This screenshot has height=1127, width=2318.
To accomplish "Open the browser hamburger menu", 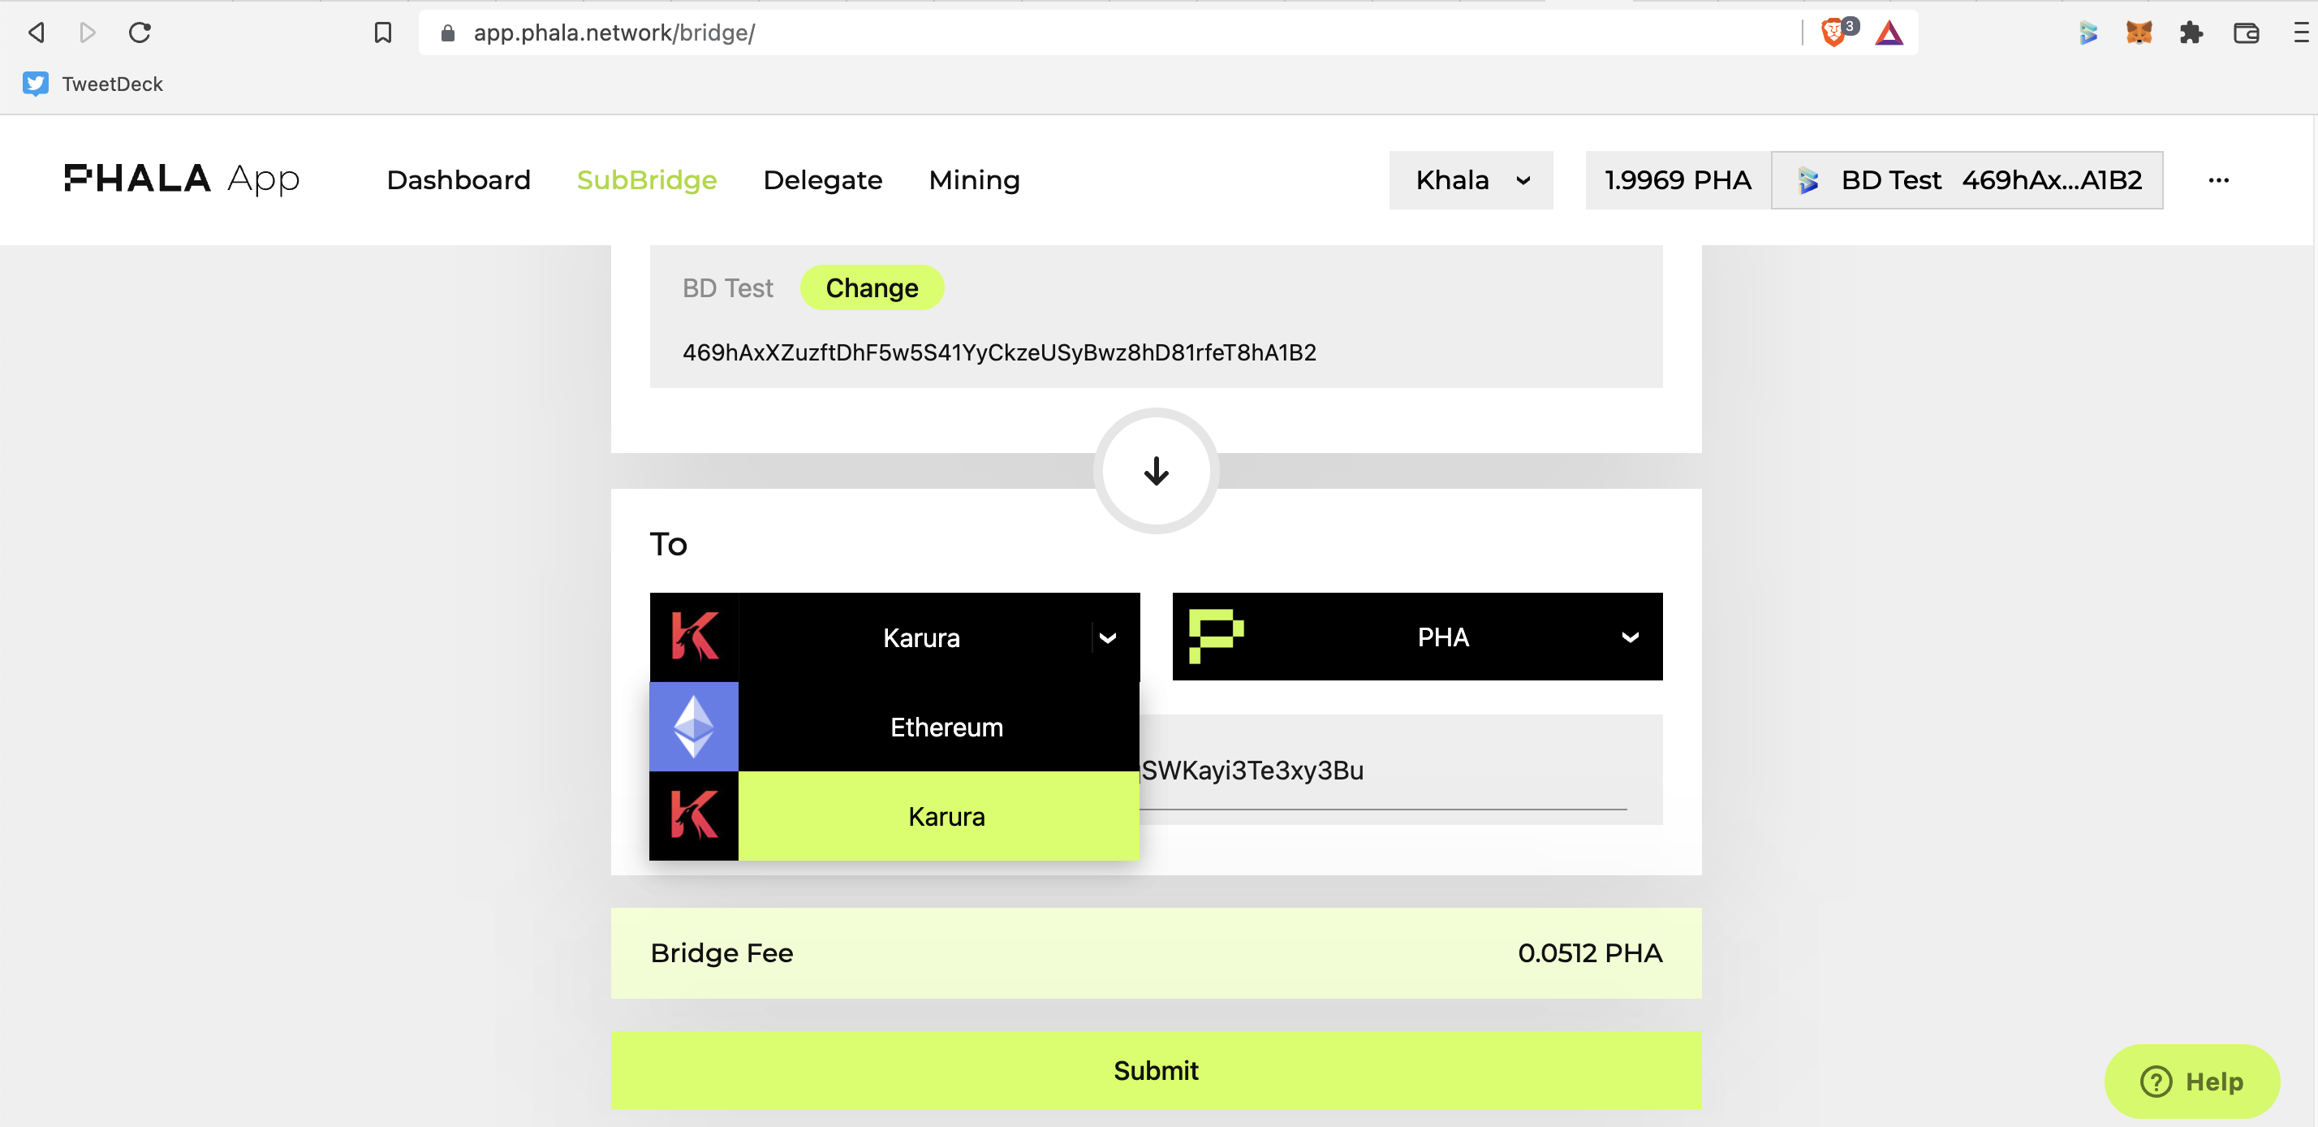I will pyautogui.click(x=2301, y=33).
